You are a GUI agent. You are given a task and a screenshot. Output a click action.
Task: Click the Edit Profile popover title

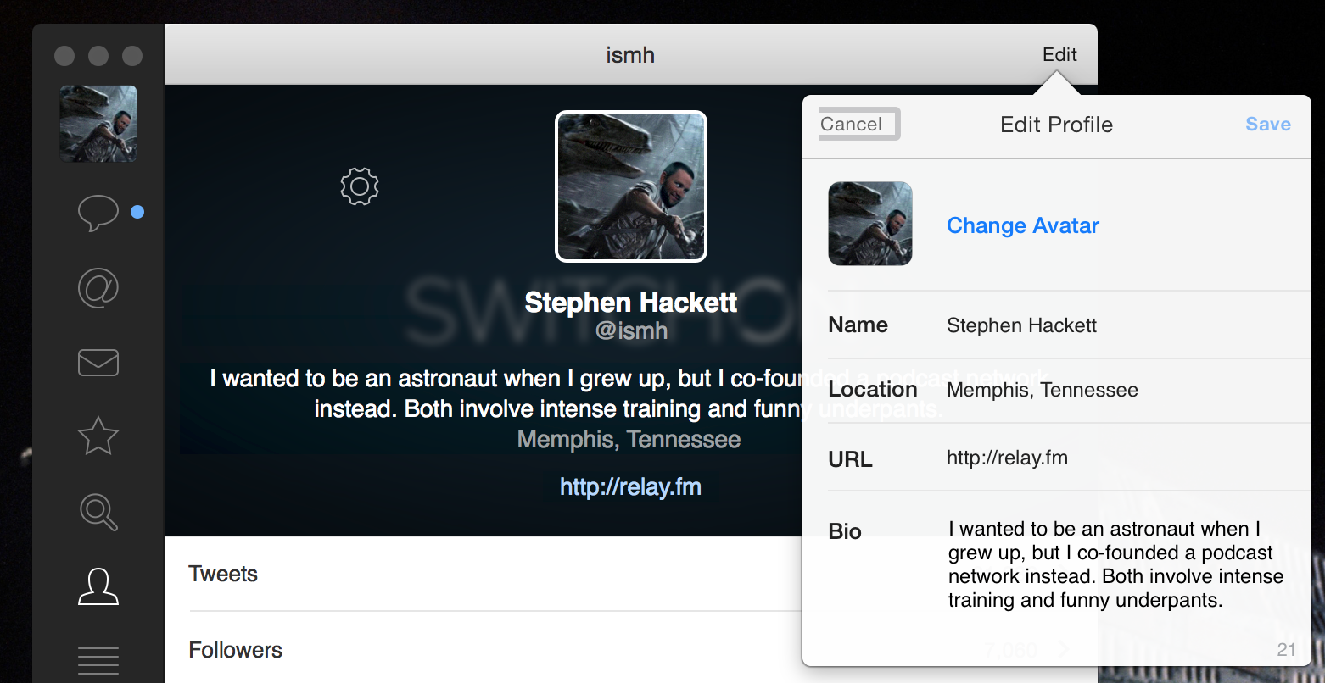point(1056,125)
